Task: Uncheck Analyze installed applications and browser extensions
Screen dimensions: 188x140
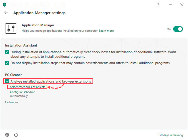Action: (x=7, y=81)
